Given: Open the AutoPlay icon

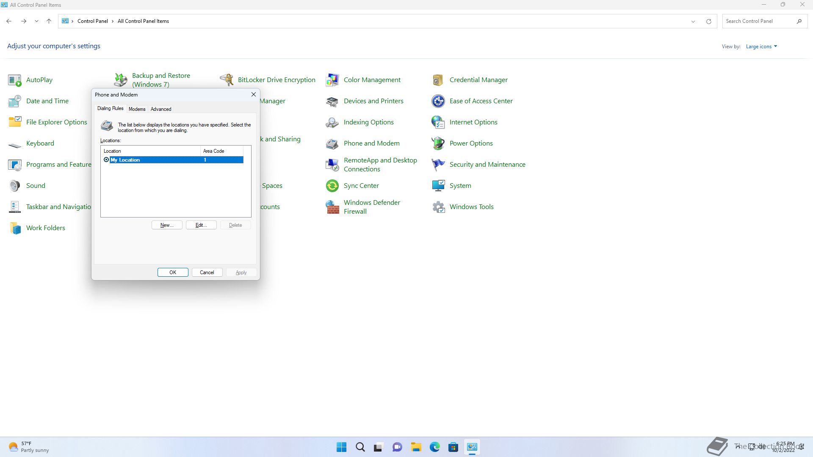Looking at the screenshot, I should click(x=15, y=80).
